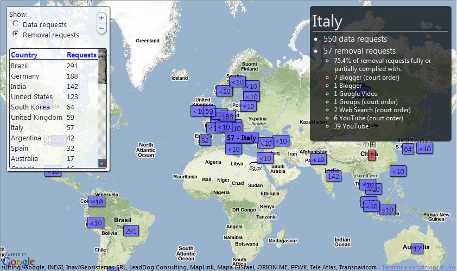Click the 188 marker over Germany
Screen dimensions: 457x271
point(227,117)
